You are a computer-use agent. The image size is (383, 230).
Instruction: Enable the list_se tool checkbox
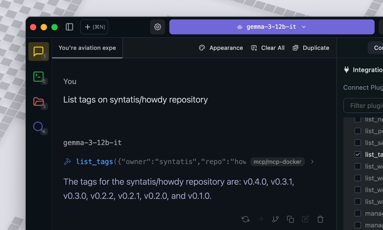[x=357, y=143]
